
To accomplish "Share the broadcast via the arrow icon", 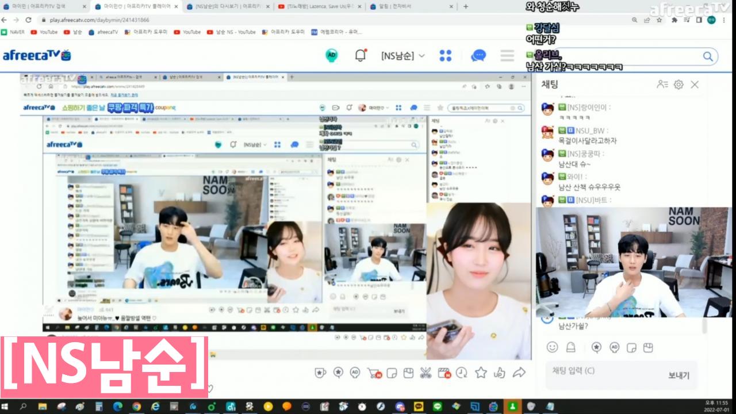I will [517, 373].
